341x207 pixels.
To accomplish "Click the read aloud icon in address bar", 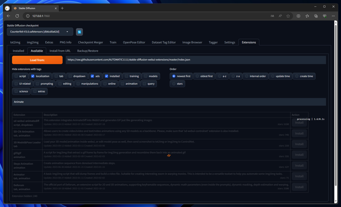I will coord(280,16).
